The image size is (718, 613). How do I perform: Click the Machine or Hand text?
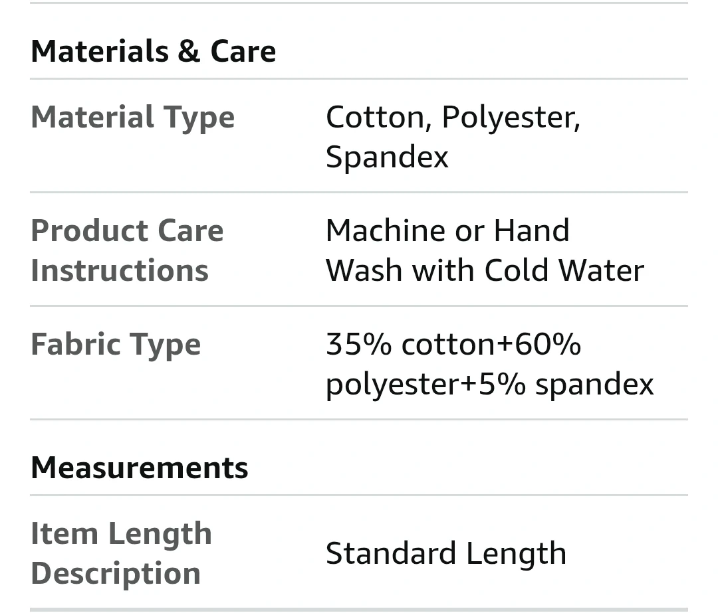[447, 231]
